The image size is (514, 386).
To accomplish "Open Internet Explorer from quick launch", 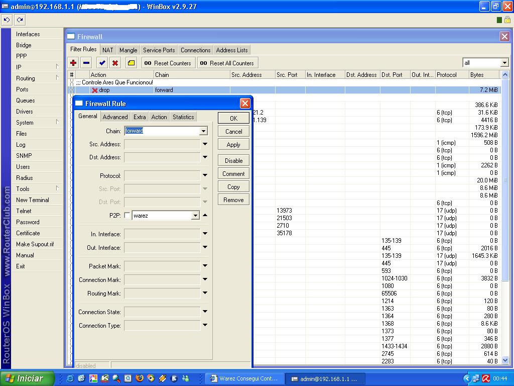I will click(x=70, y=378).
